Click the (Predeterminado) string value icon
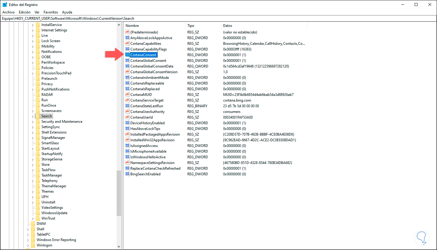The height and width of the screenshot is (250, 437). tap(127, 32)
